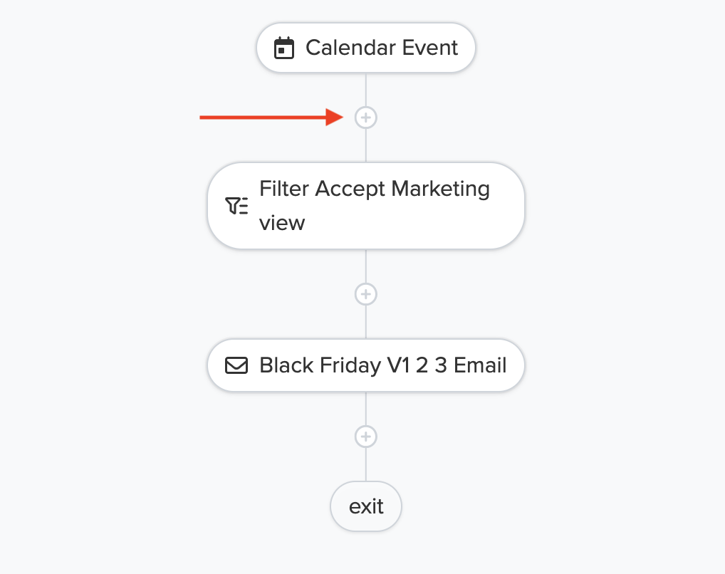Select the Calendar Event trigger node
725x574 pixels.
coord(366,48)
